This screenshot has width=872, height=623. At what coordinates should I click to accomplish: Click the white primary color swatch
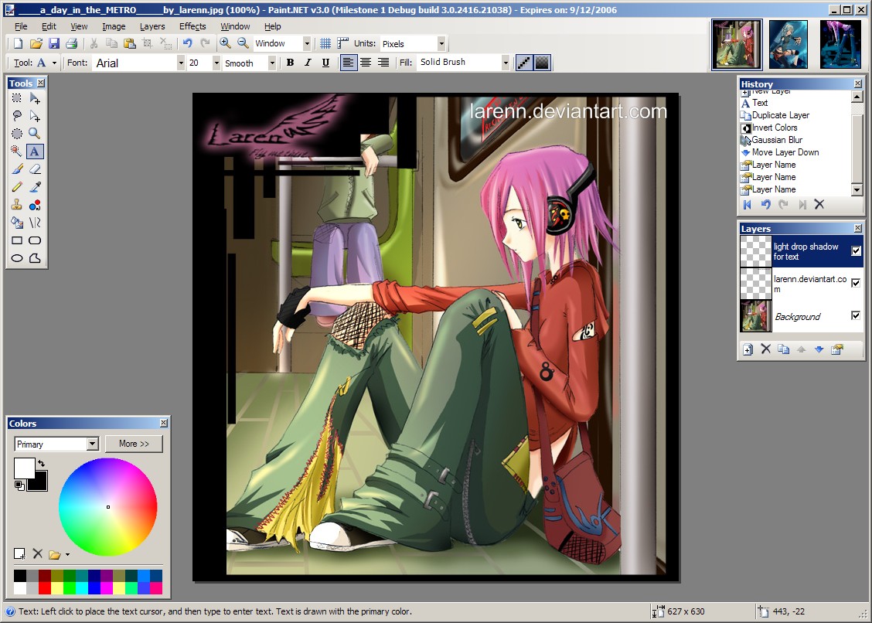point(23,467)
